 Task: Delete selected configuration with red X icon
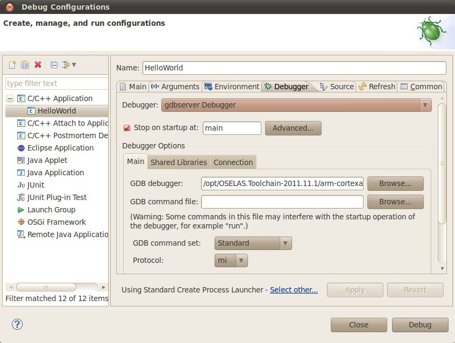point(38,65)
